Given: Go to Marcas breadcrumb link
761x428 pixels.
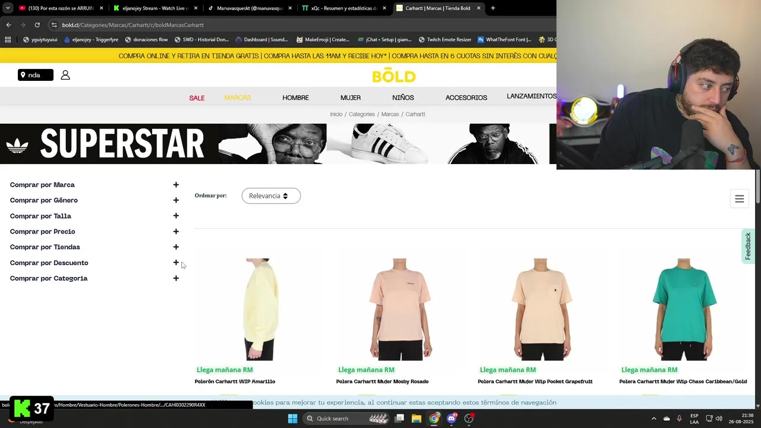Looking at the screenshot, I should 390,114.
